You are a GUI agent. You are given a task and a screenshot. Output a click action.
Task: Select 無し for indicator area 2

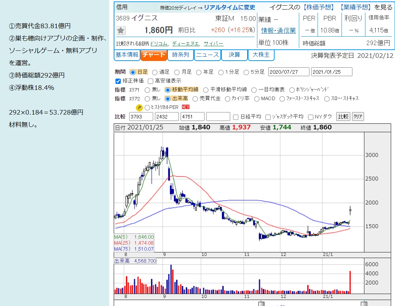click(x=147, y=99)
